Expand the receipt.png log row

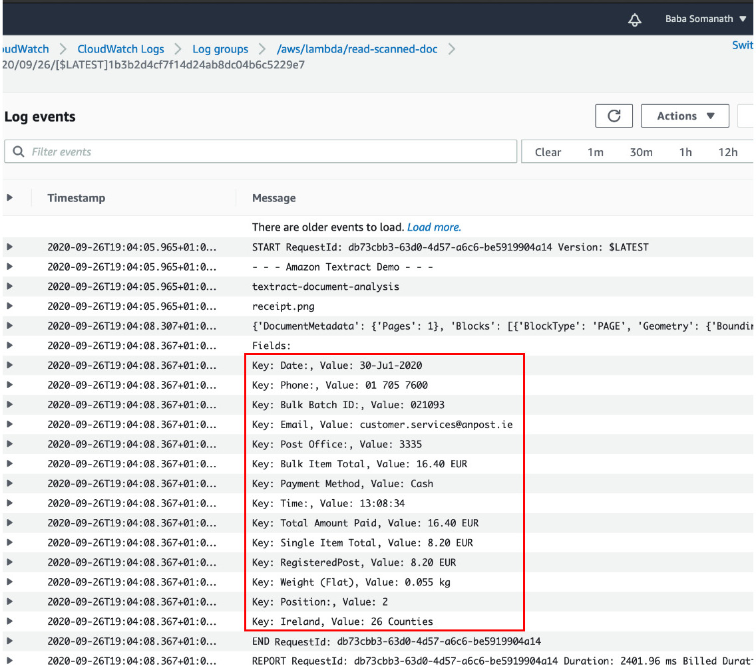9,306
